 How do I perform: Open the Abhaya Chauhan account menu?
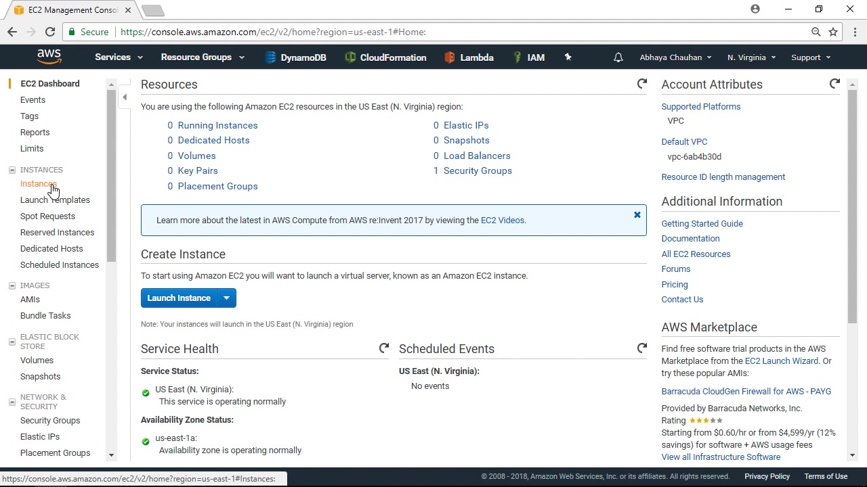675,57
